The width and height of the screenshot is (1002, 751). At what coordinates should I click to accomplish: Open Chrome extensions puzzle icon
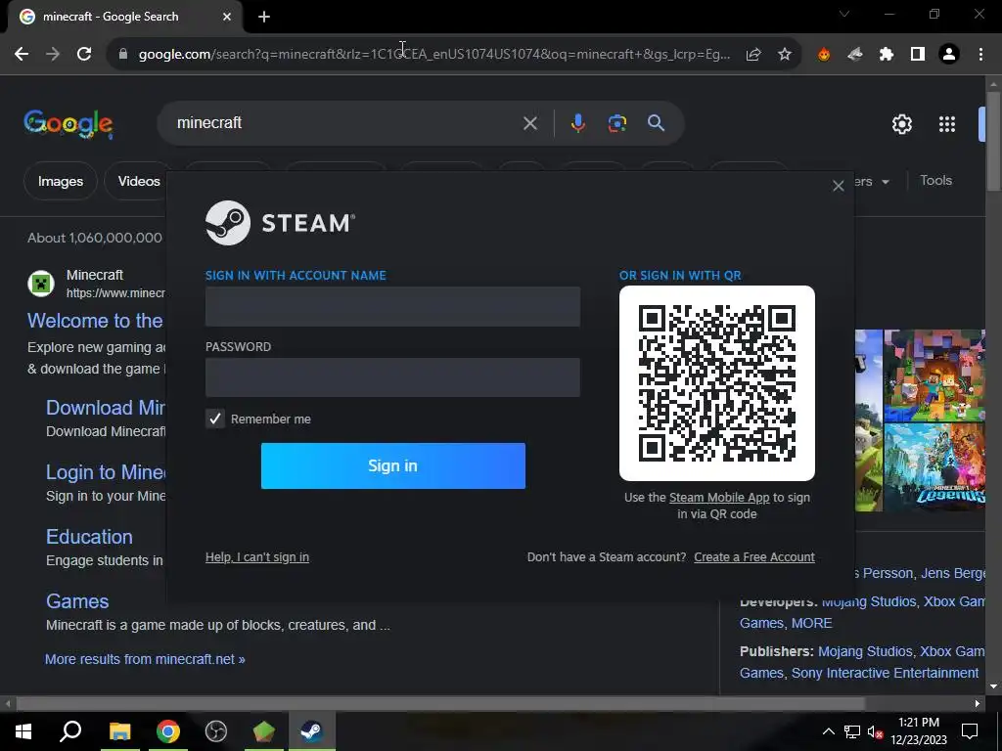click(887, 55)
